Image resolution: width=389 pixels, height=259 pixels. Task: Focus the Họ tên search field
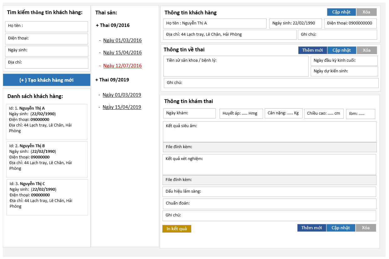coord(46,27)
